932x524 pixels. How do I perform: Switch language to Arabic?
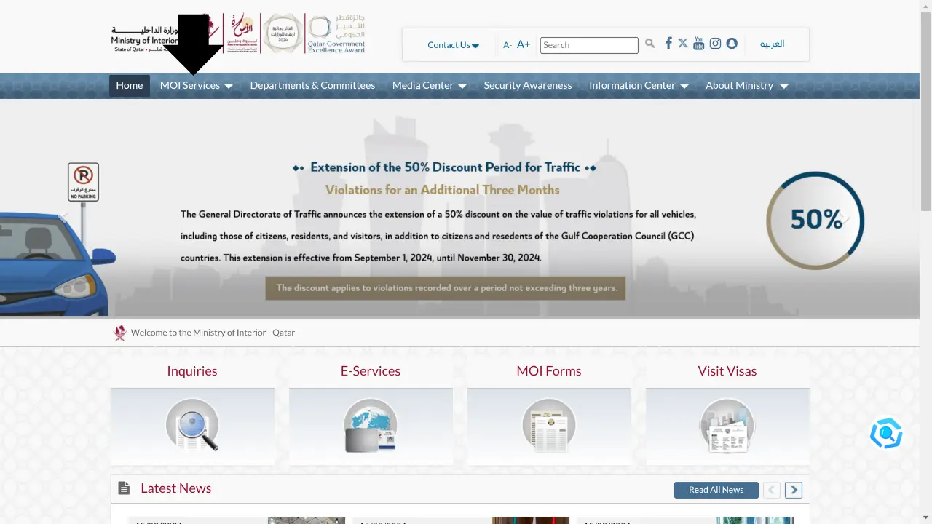tap(772, 44)
